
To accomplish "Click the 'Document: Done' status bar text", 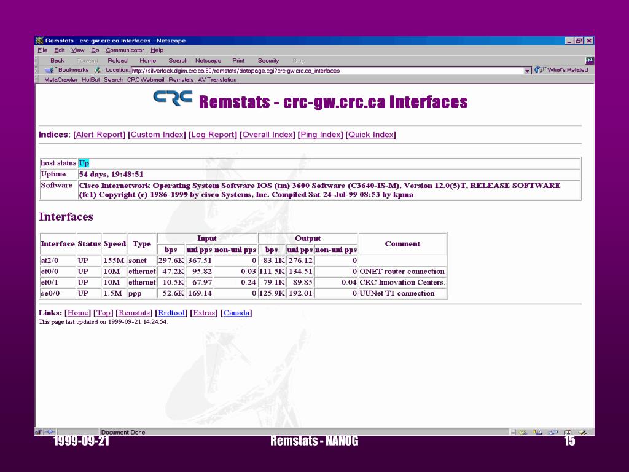I will (x=123, y=432).
